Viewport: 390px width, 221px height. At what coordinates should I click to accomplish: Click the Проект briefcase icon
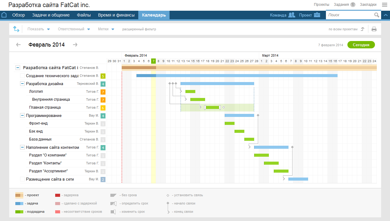click(x=317, y=15)
